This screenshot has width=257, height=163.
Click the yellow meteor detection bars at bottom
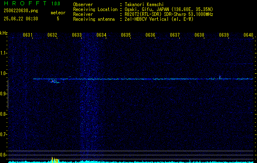55,160
